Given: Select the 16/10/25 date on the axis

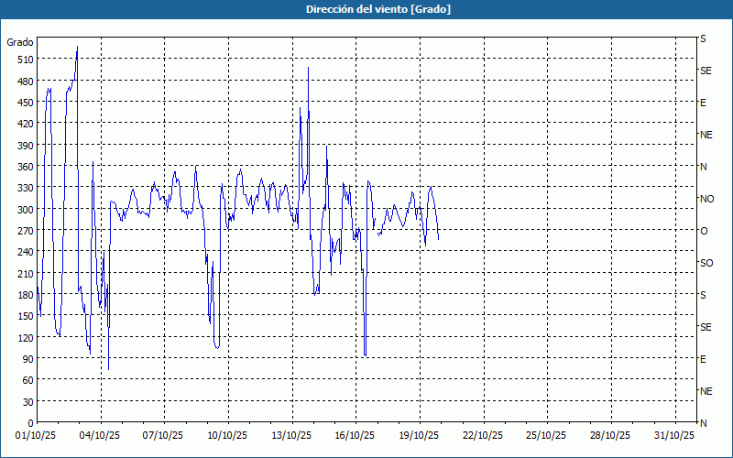Looking at the screenshot, I should [355, 435].
